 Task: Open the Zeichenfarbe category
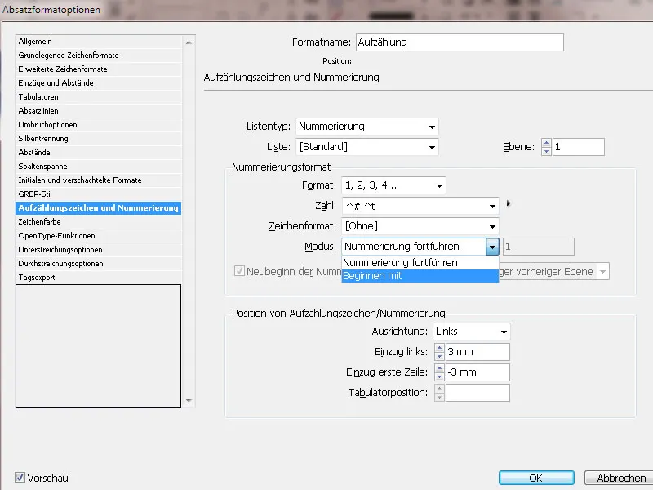coord(98,221)
